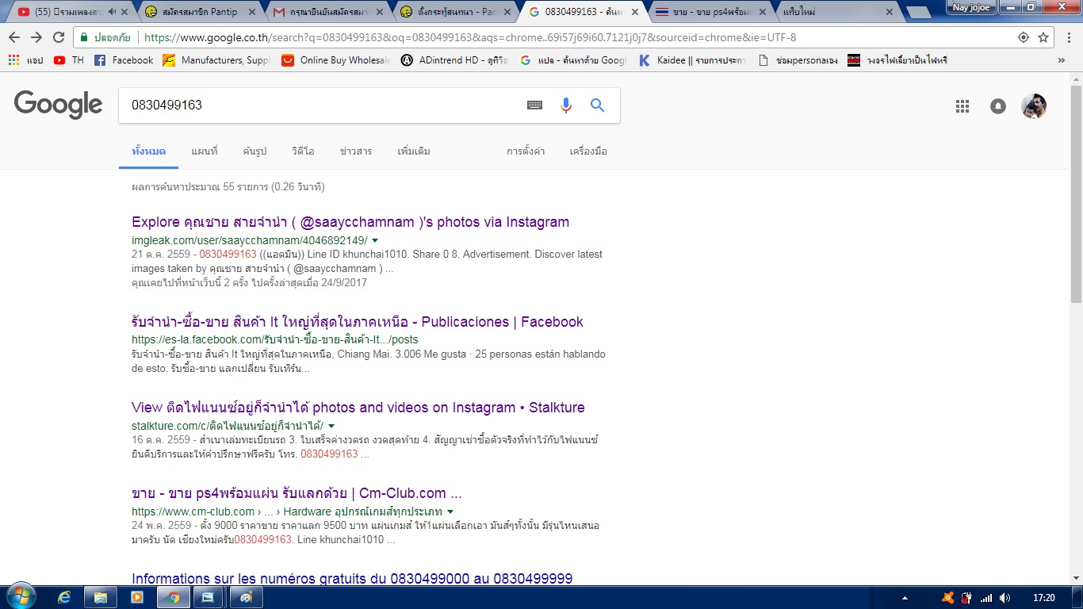
Task: Click the browser Forward arrow
Action: click(36, 37)
